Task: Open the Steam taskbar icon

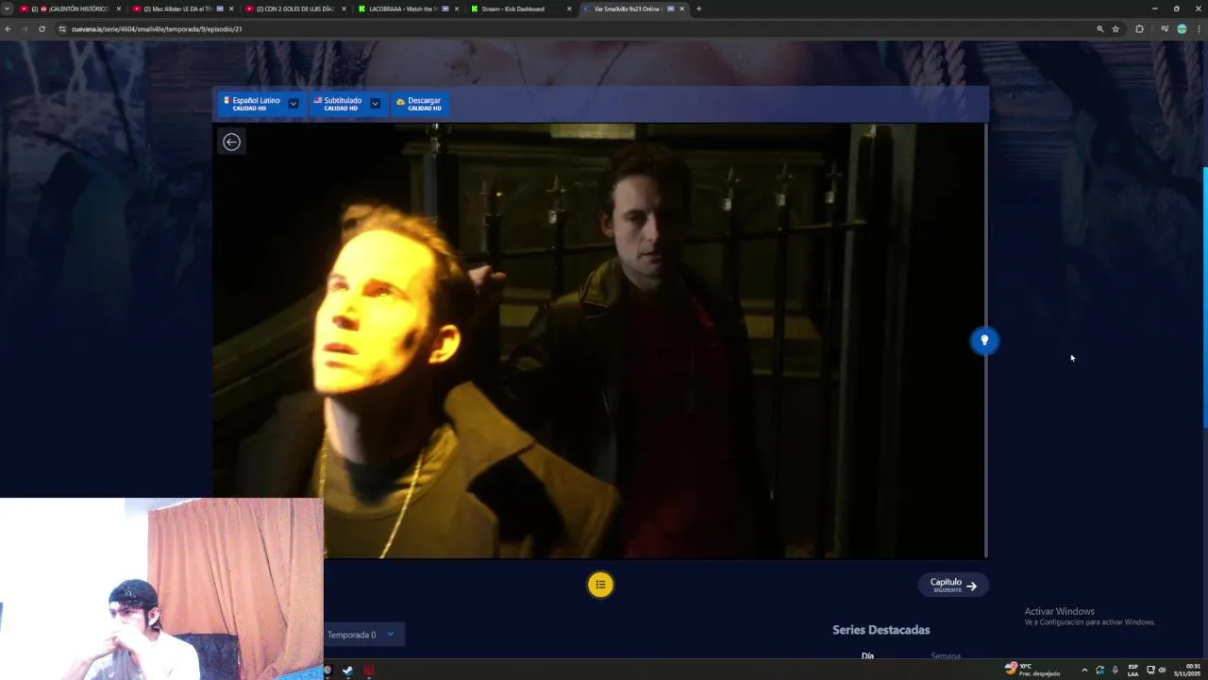Action: (347, 671)
